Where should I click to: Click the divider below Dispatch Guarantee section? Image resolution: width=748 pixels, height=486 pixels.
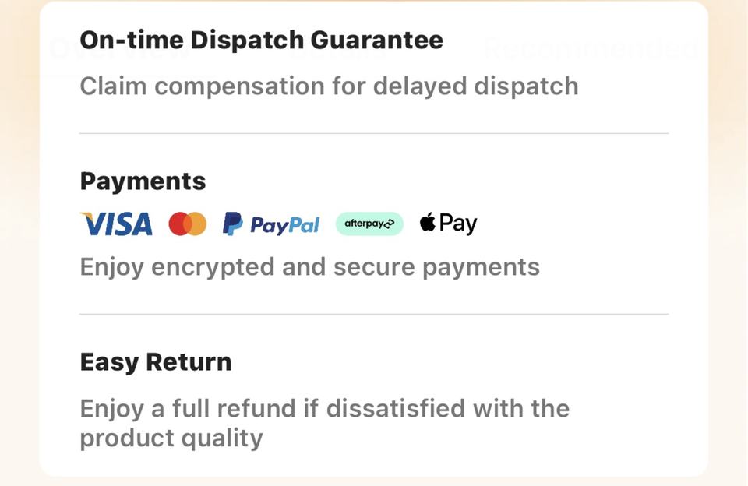(374, 134)
